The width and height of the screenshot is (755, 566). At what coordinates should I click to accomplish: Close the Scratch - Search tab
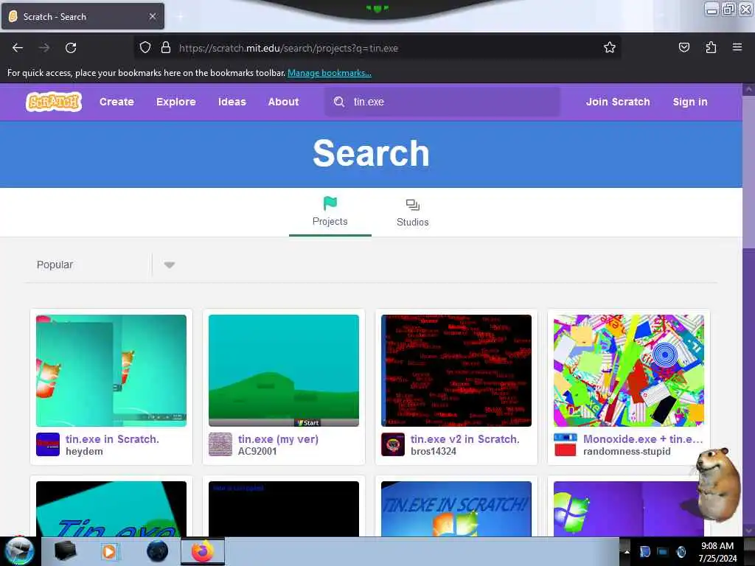click(x=153, y=16)
